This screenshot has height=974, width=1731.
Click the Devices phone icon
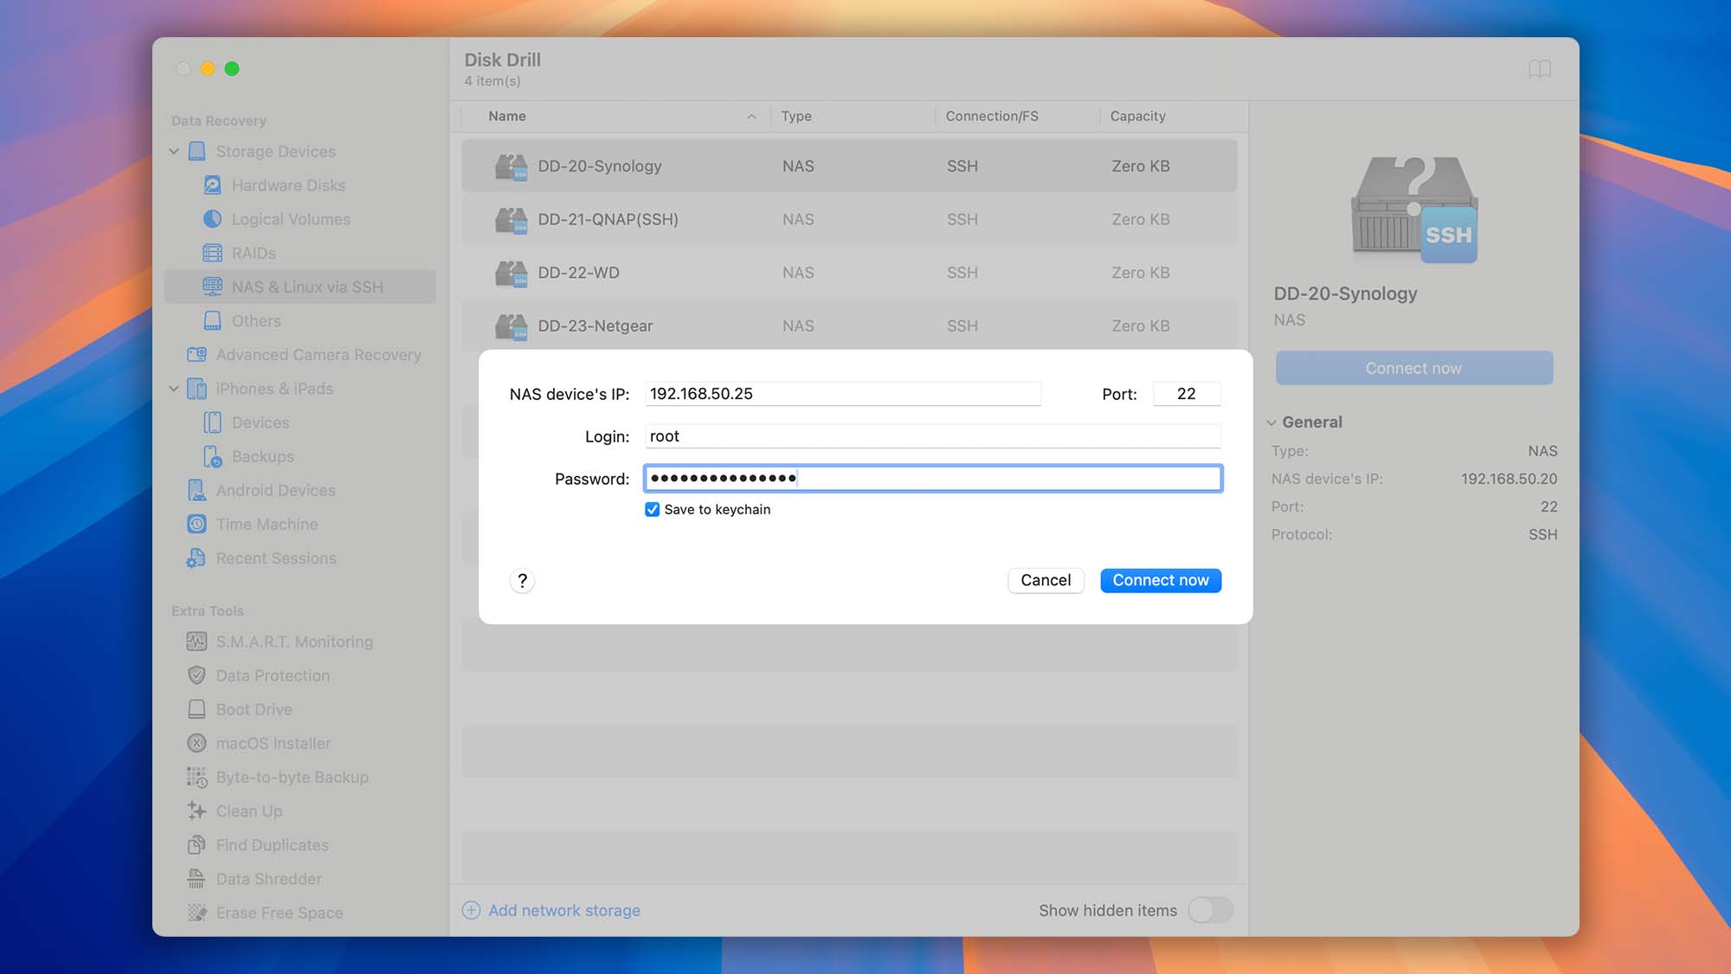click(x=212, y=422)
